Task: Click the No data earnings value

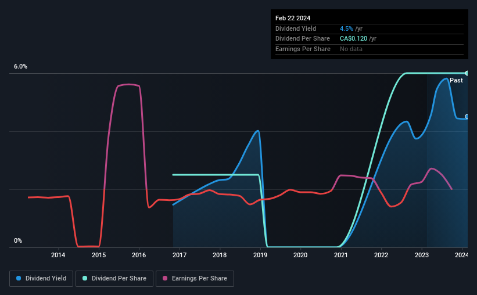Action: [351, 49]
